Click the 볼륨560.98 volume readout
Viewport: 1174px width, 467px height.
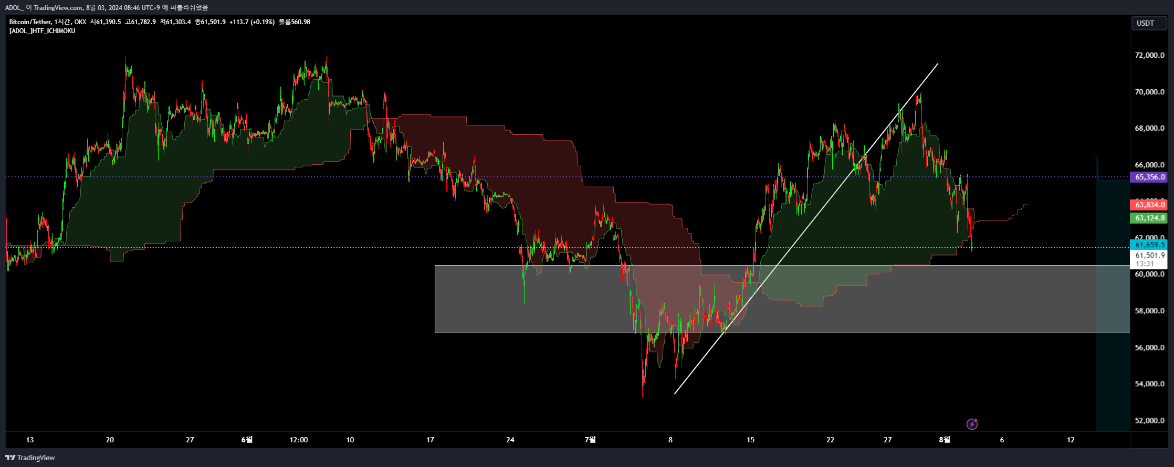pyautogui.click(x=295, y=22)
